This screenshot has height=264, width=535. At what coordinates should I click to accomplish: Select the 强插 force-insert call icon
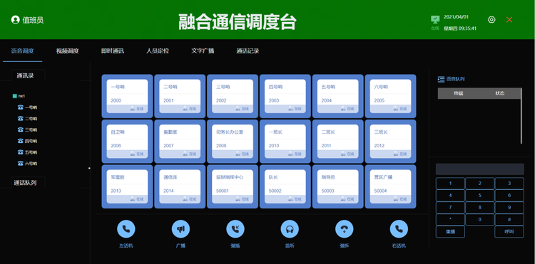tap(235, 229)
